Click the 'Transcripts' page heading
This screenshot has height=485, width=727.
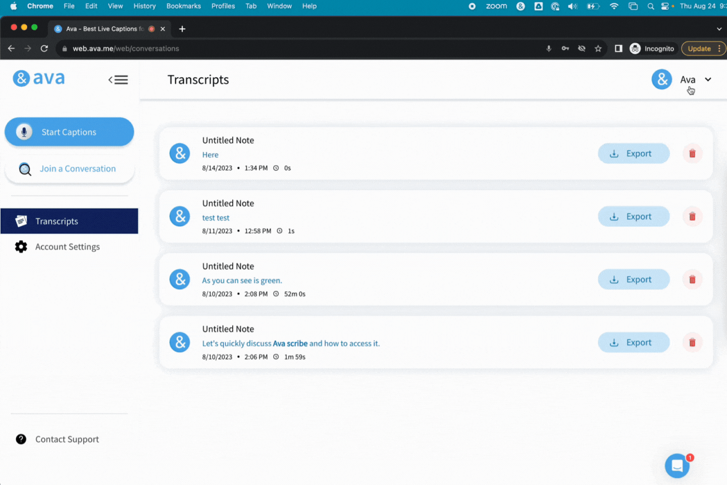coord(198,80)
